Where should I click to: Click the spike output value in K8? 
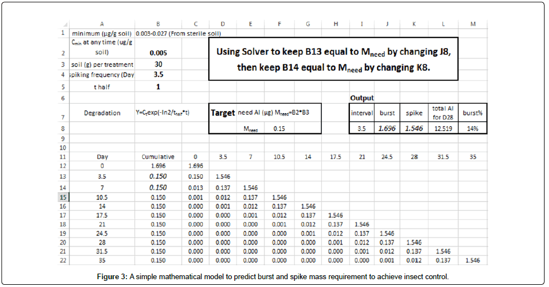pos(415,128)
